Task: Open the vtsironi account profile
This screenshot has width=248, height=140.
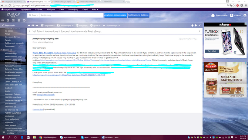Action: coord(235,15)
